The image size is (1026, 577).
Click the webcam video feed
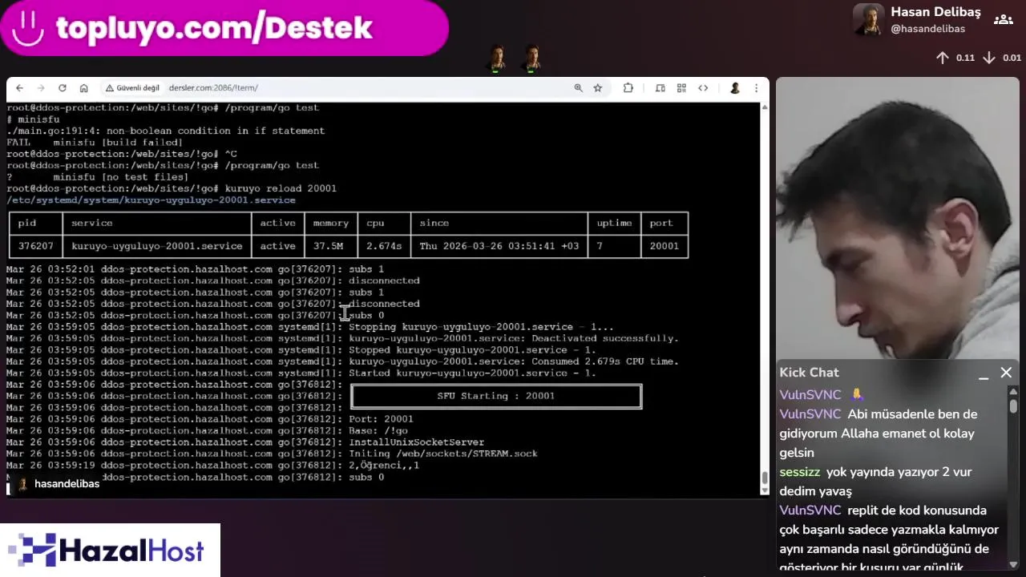[x=897, y=218]
